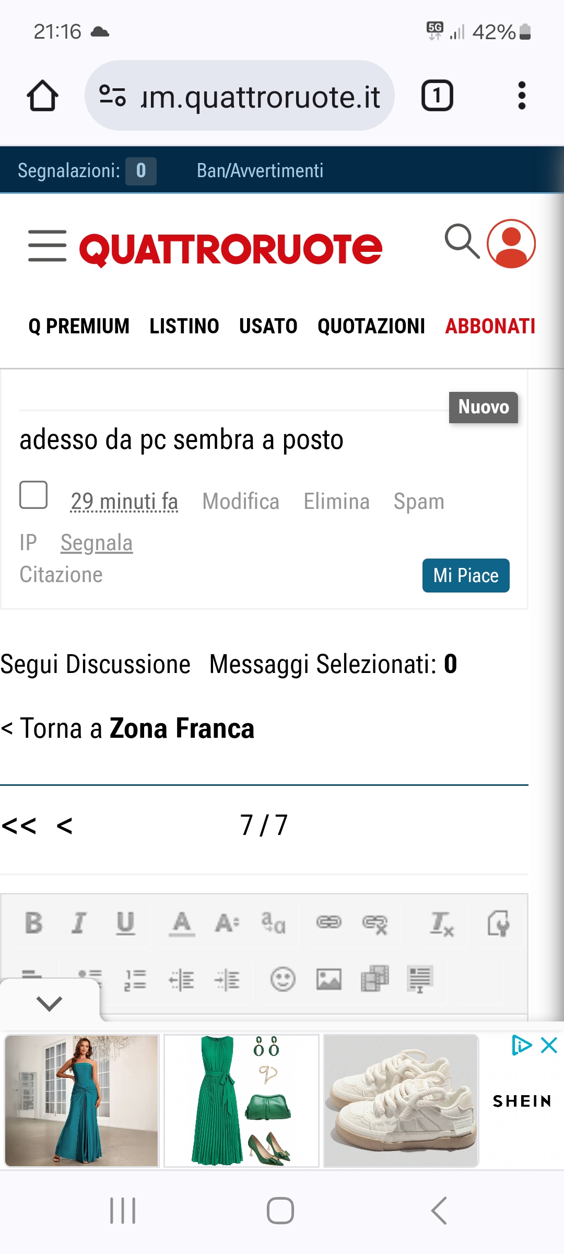The height and width of the screenshot is (1254, 564).
Task: Open the text color picker
Action: tap(181, 923)
